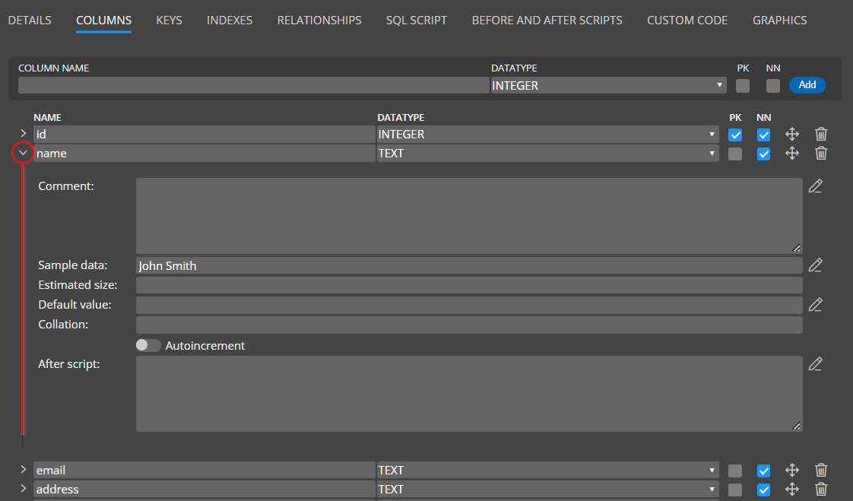Open the TEXT datatype dropdown for name

pos(712,153)
